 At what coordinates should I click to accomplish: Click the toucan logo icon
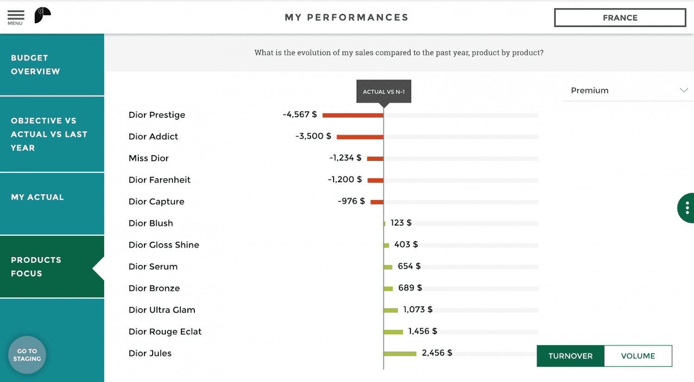(42, 15)
